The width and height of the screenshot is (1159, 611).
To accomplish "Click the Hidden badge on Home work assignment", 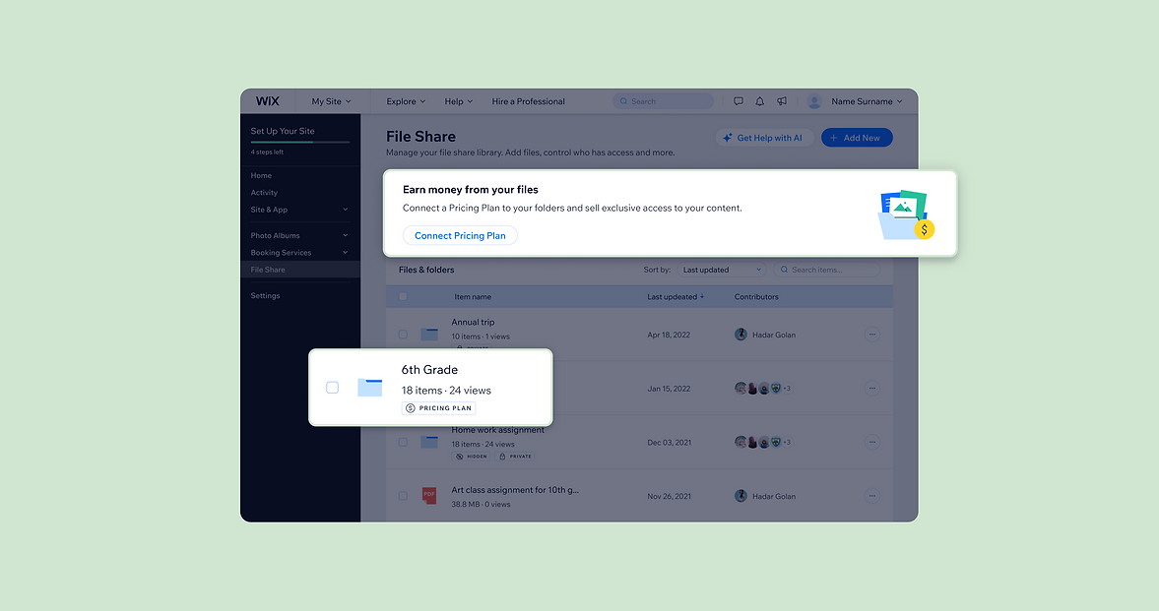I will pos(472,457).
